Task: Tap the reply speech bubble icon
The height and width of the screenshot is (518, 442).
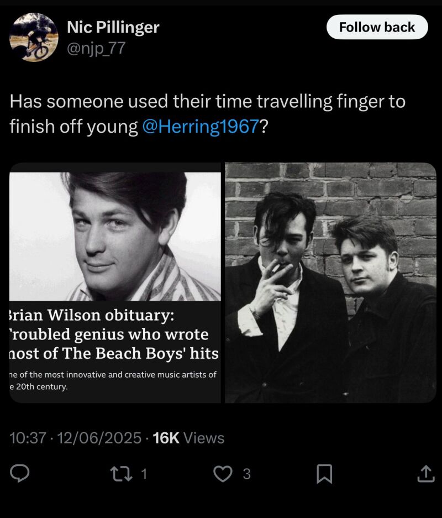Action: [x=20, y=473]
